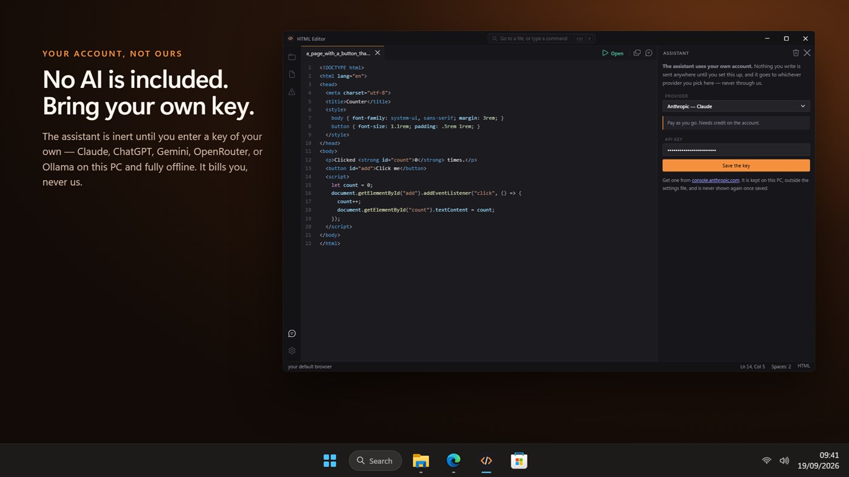Image resolution: width=849 pixels, height=477 pixels.
Task: Click the Save the key button
Action: click(x=736, y=165)
